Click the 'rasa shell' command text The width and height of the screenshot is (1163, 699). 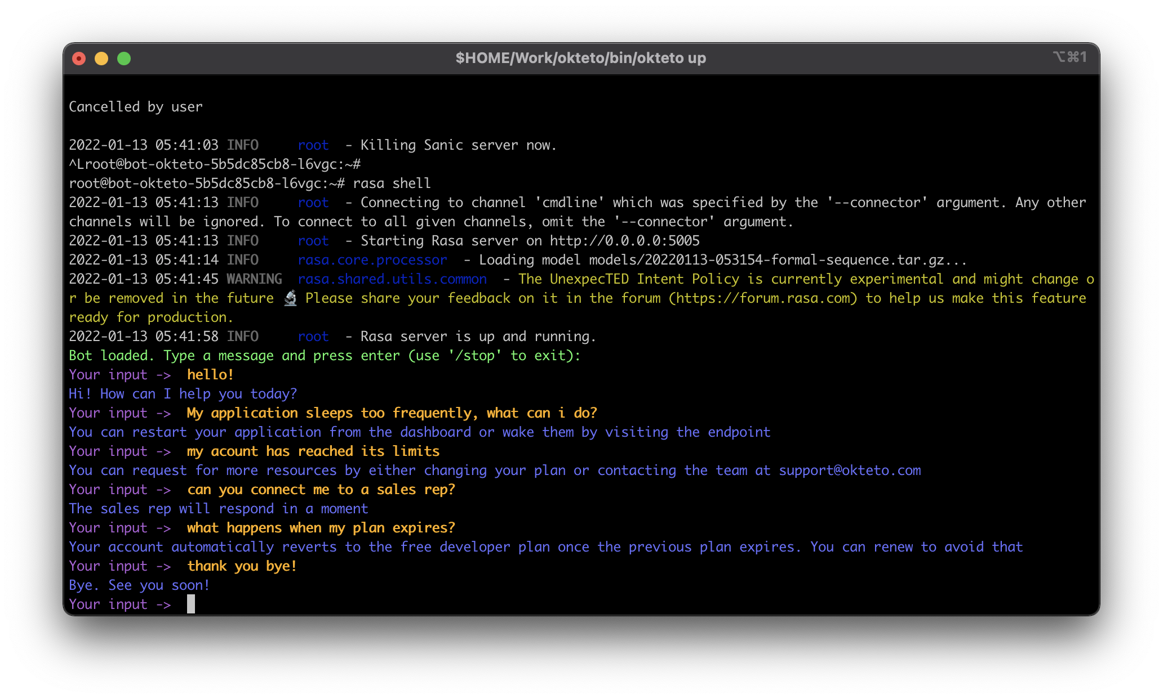(392, 183)
